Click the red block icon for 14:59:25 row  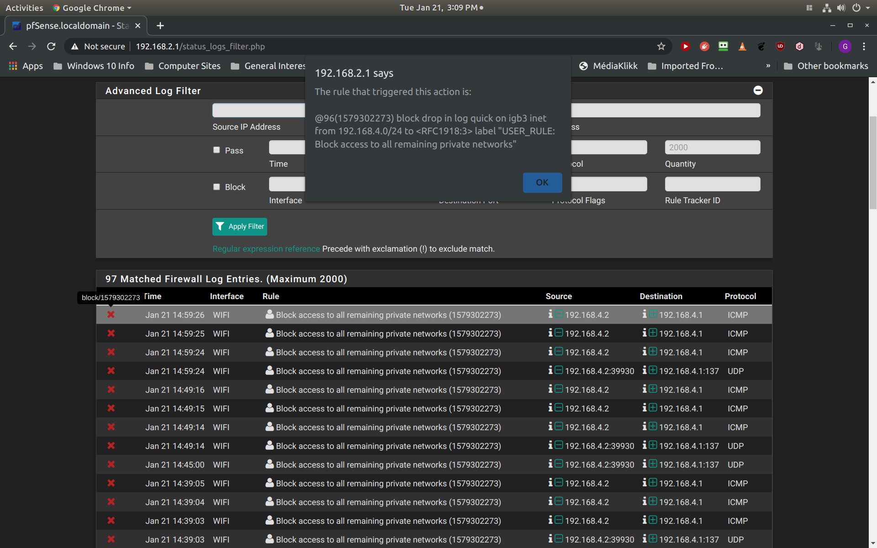111,333
